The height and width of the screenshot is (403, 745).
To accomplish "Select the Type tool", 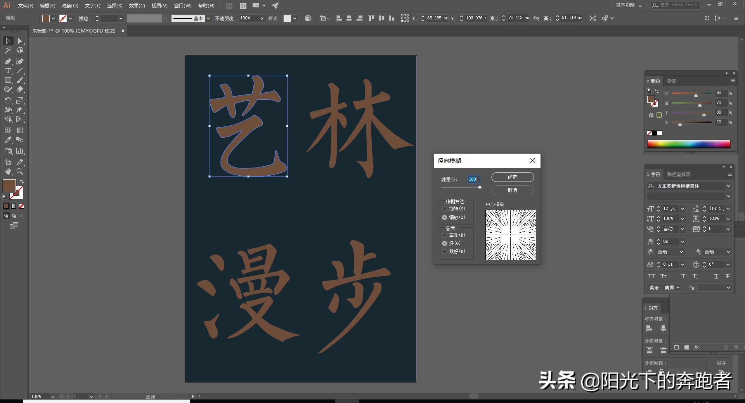I will point(8,71).
